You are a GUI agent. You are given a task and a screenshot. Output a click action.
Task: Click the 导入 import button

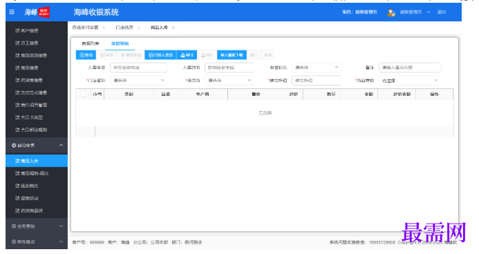click(x=207, y=55)
